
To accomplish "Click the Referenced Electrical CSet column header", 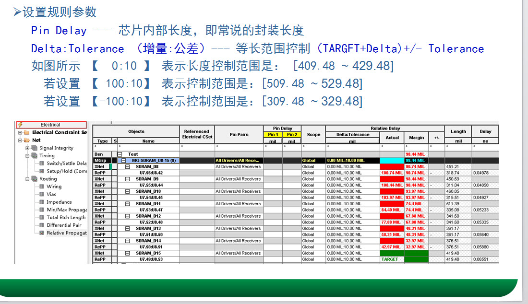I will 197,134.
